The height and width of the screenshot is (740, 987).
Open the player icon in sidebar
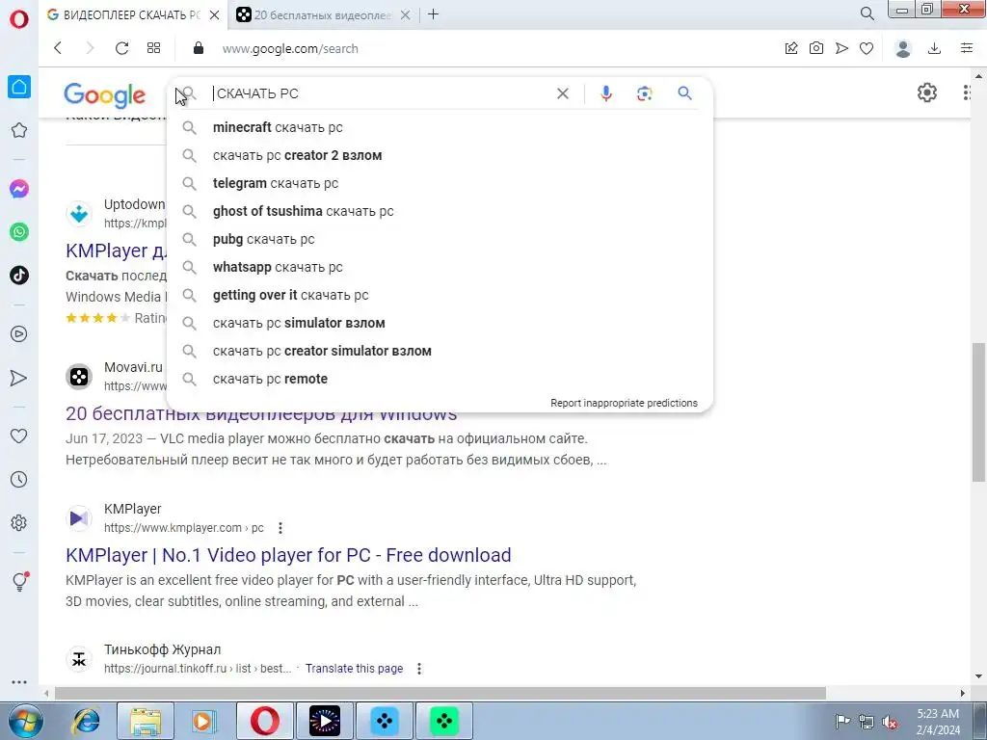(x=19, y=334)
